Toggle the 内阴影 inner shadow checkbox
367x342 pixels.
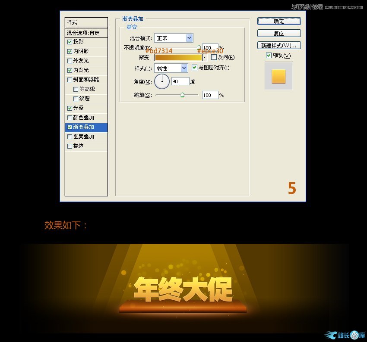click(x=70, y=51)
